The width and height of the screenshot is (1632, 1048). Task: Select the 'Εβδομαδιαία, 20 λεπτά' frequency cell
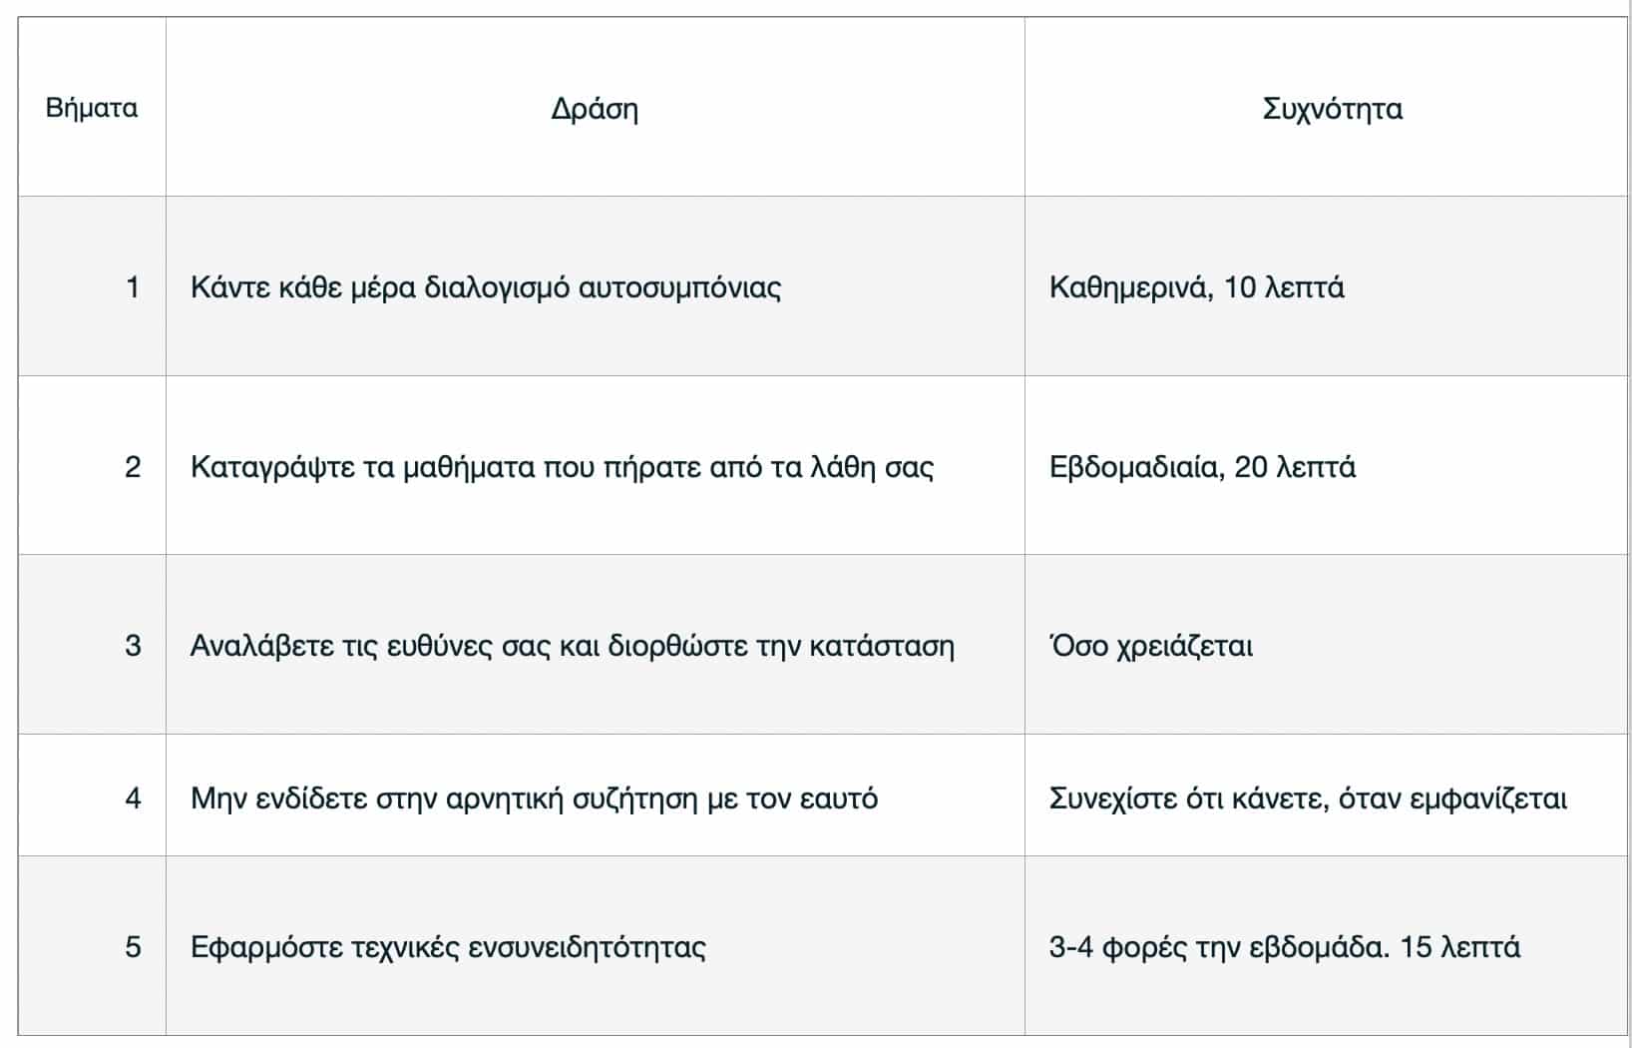tap(1202, 467)
